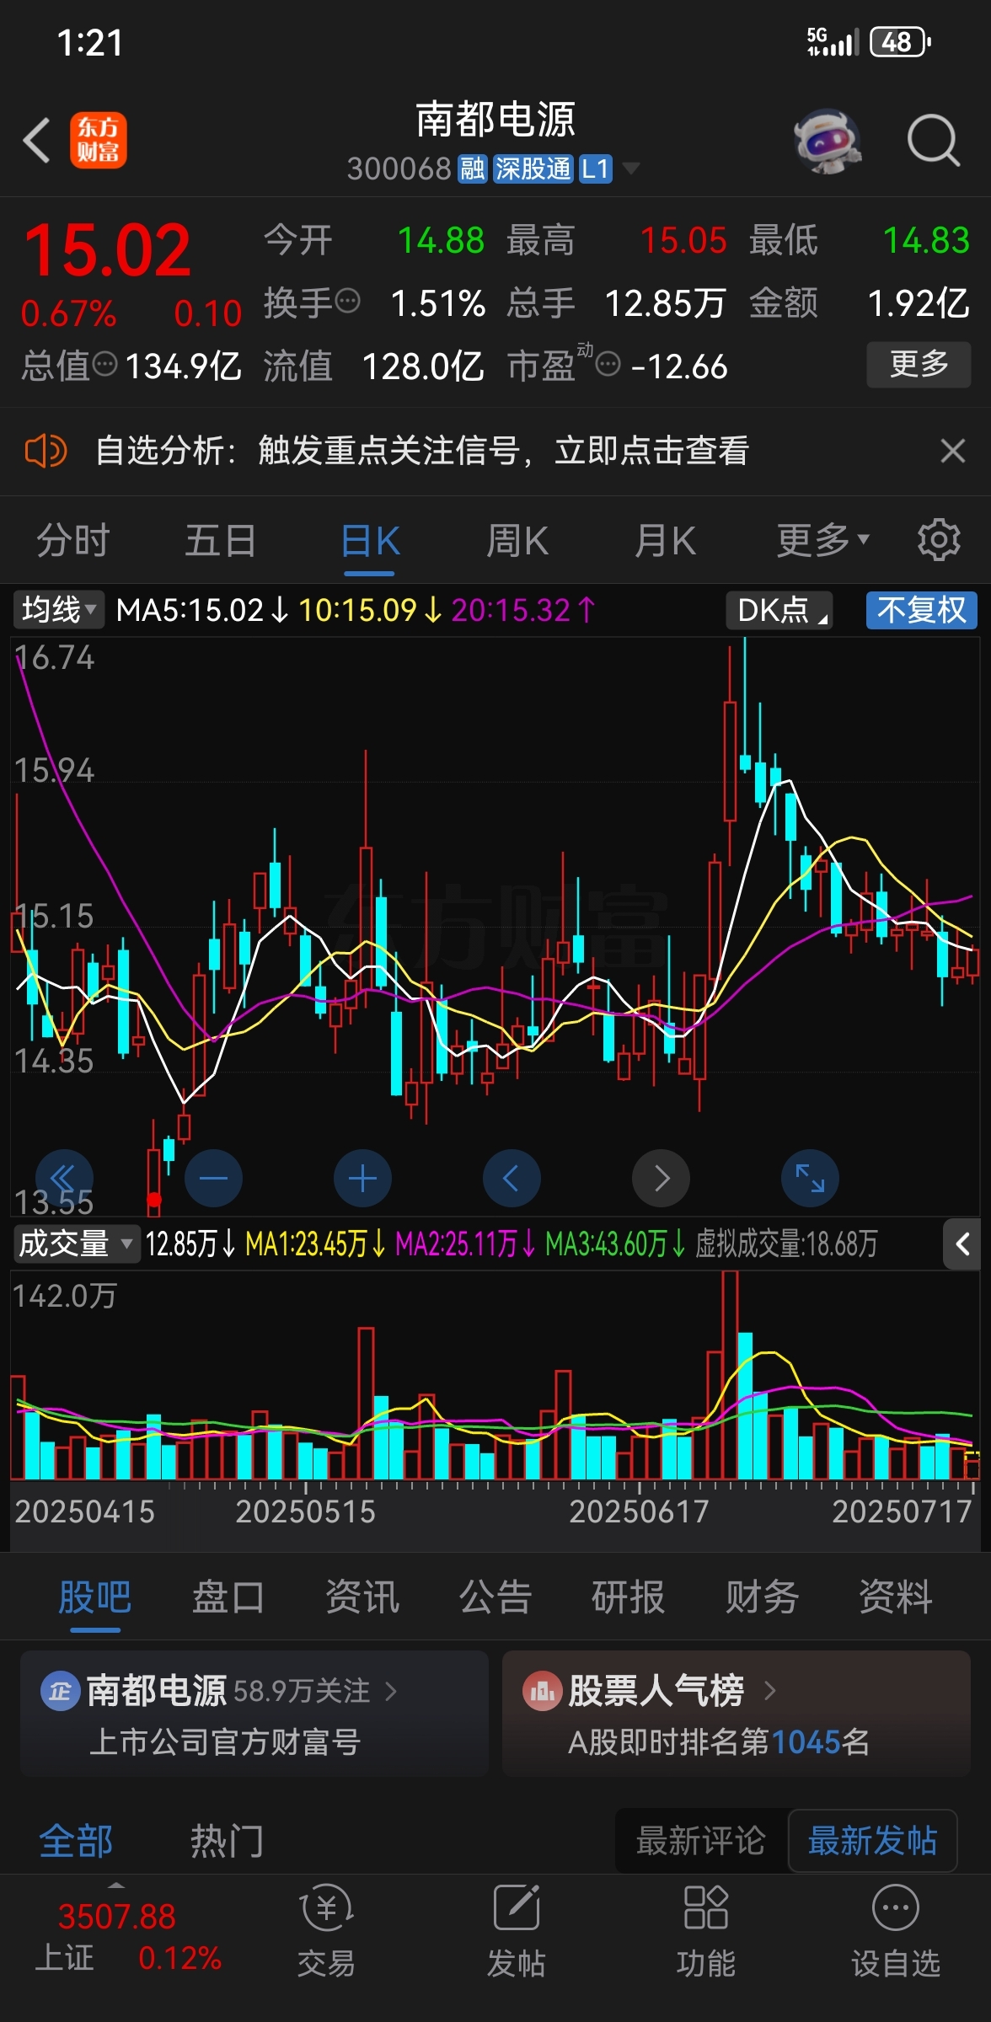This screenshot has width=991, height=2022.
Task: Open the 成交量 indicator dropdown
Action: 77,1244
